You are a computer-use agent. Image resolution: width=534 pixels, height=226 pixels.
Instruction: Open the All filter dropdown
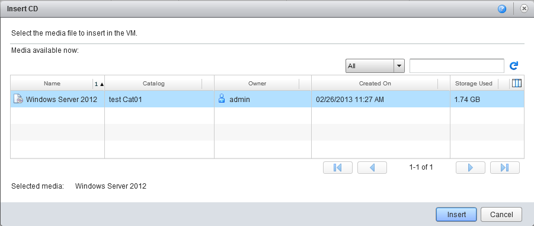(375, 66)
